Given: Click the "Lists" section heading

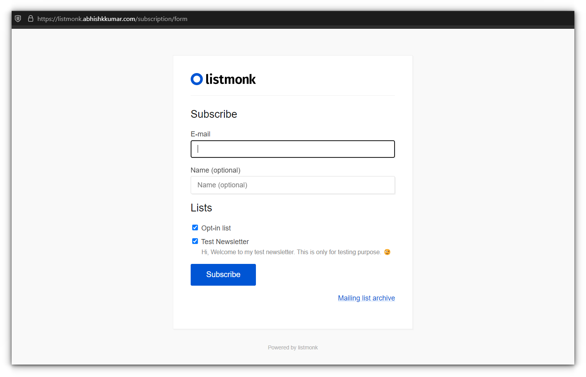Looking at the screenshot, I should tap(201, 208).
